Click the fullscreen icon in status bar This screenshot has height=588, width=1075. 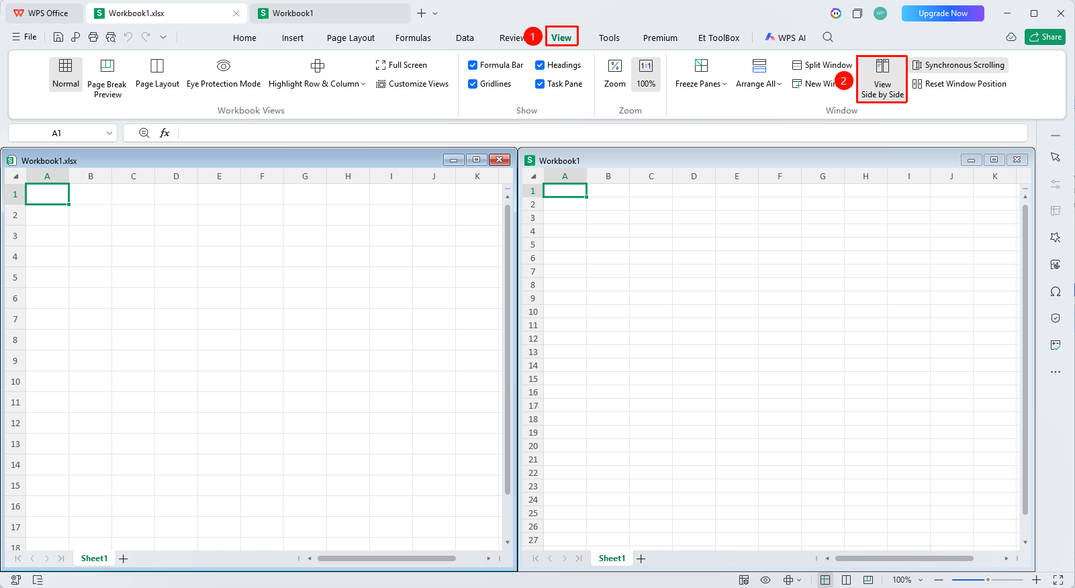1058,580
